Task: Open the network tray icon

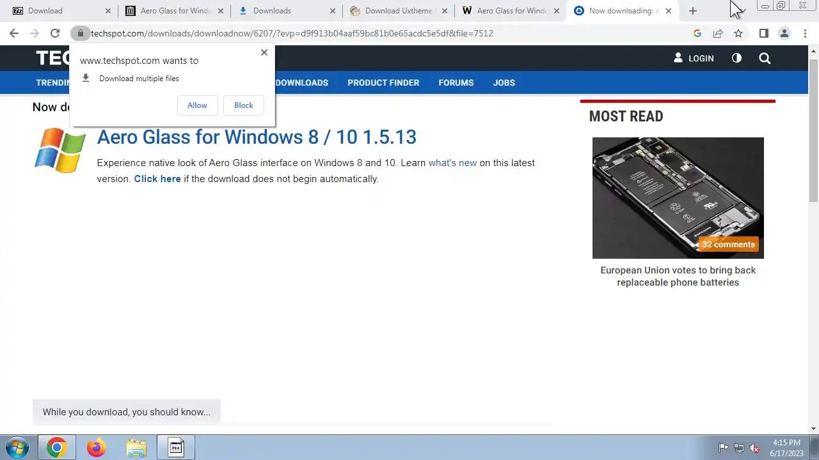Action: tap(739, 448)
